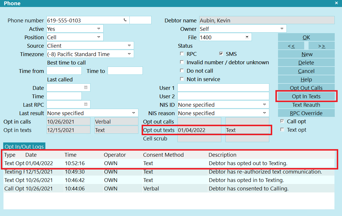Sort logs by Date column header

pyautogui.click(x=31, y=155)
